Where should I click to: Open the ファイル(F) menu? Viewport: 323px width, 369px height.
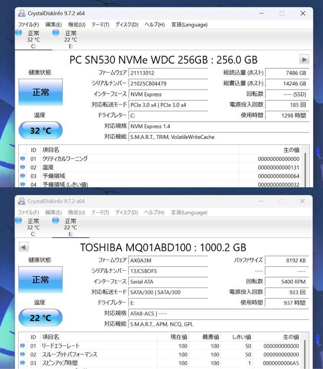[x=28, y=25]
